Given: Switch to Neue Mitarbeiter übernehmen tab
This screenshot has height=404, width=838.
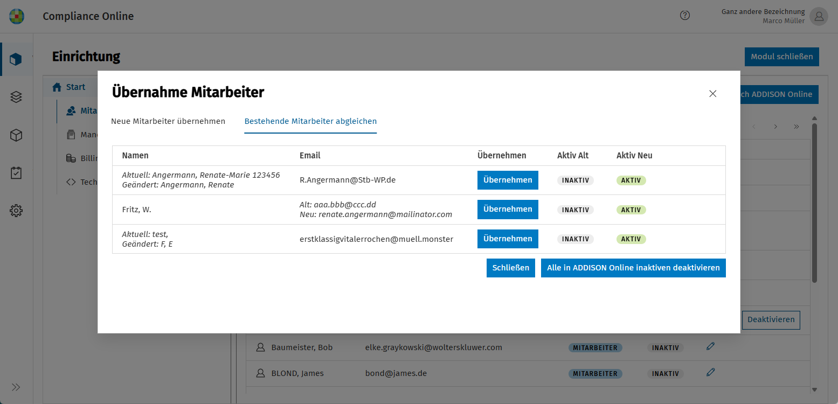Looking at the screenshot, I should pos(168,121).
